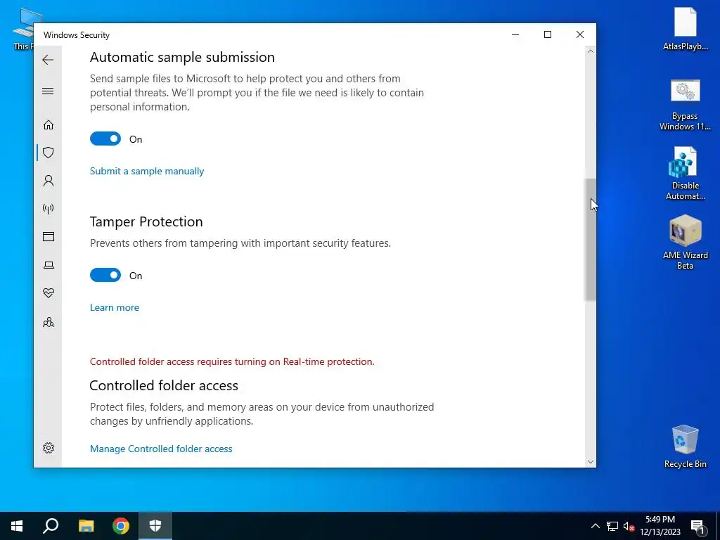This screenshot has width=720, height=540.
Task: Click the scrollbar down arrow
Action: click(x=591, y=462)
